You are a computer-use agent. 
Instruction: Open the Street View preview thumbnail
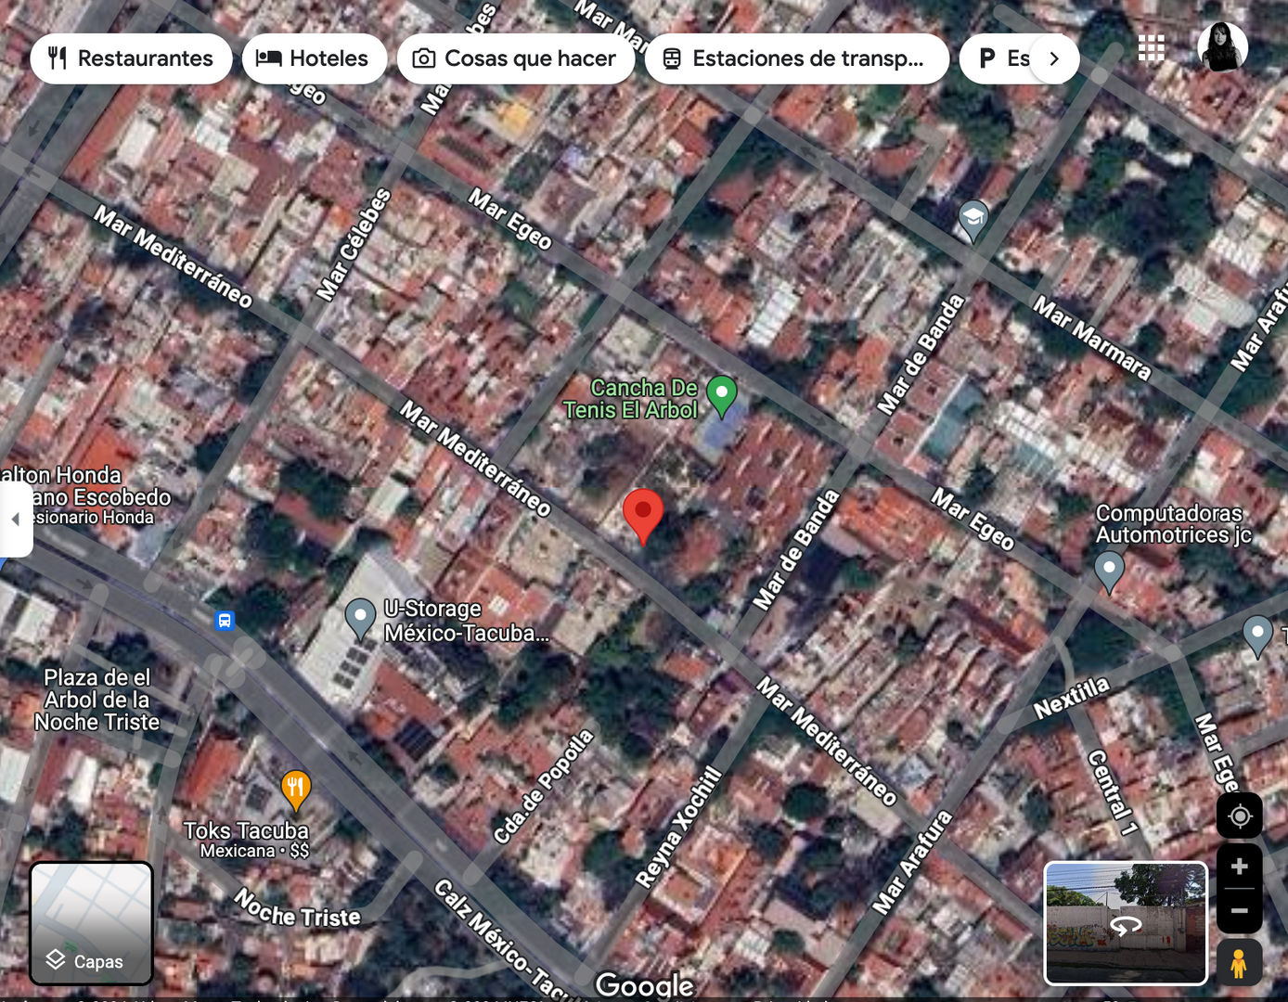click(x=1126, y=923)
